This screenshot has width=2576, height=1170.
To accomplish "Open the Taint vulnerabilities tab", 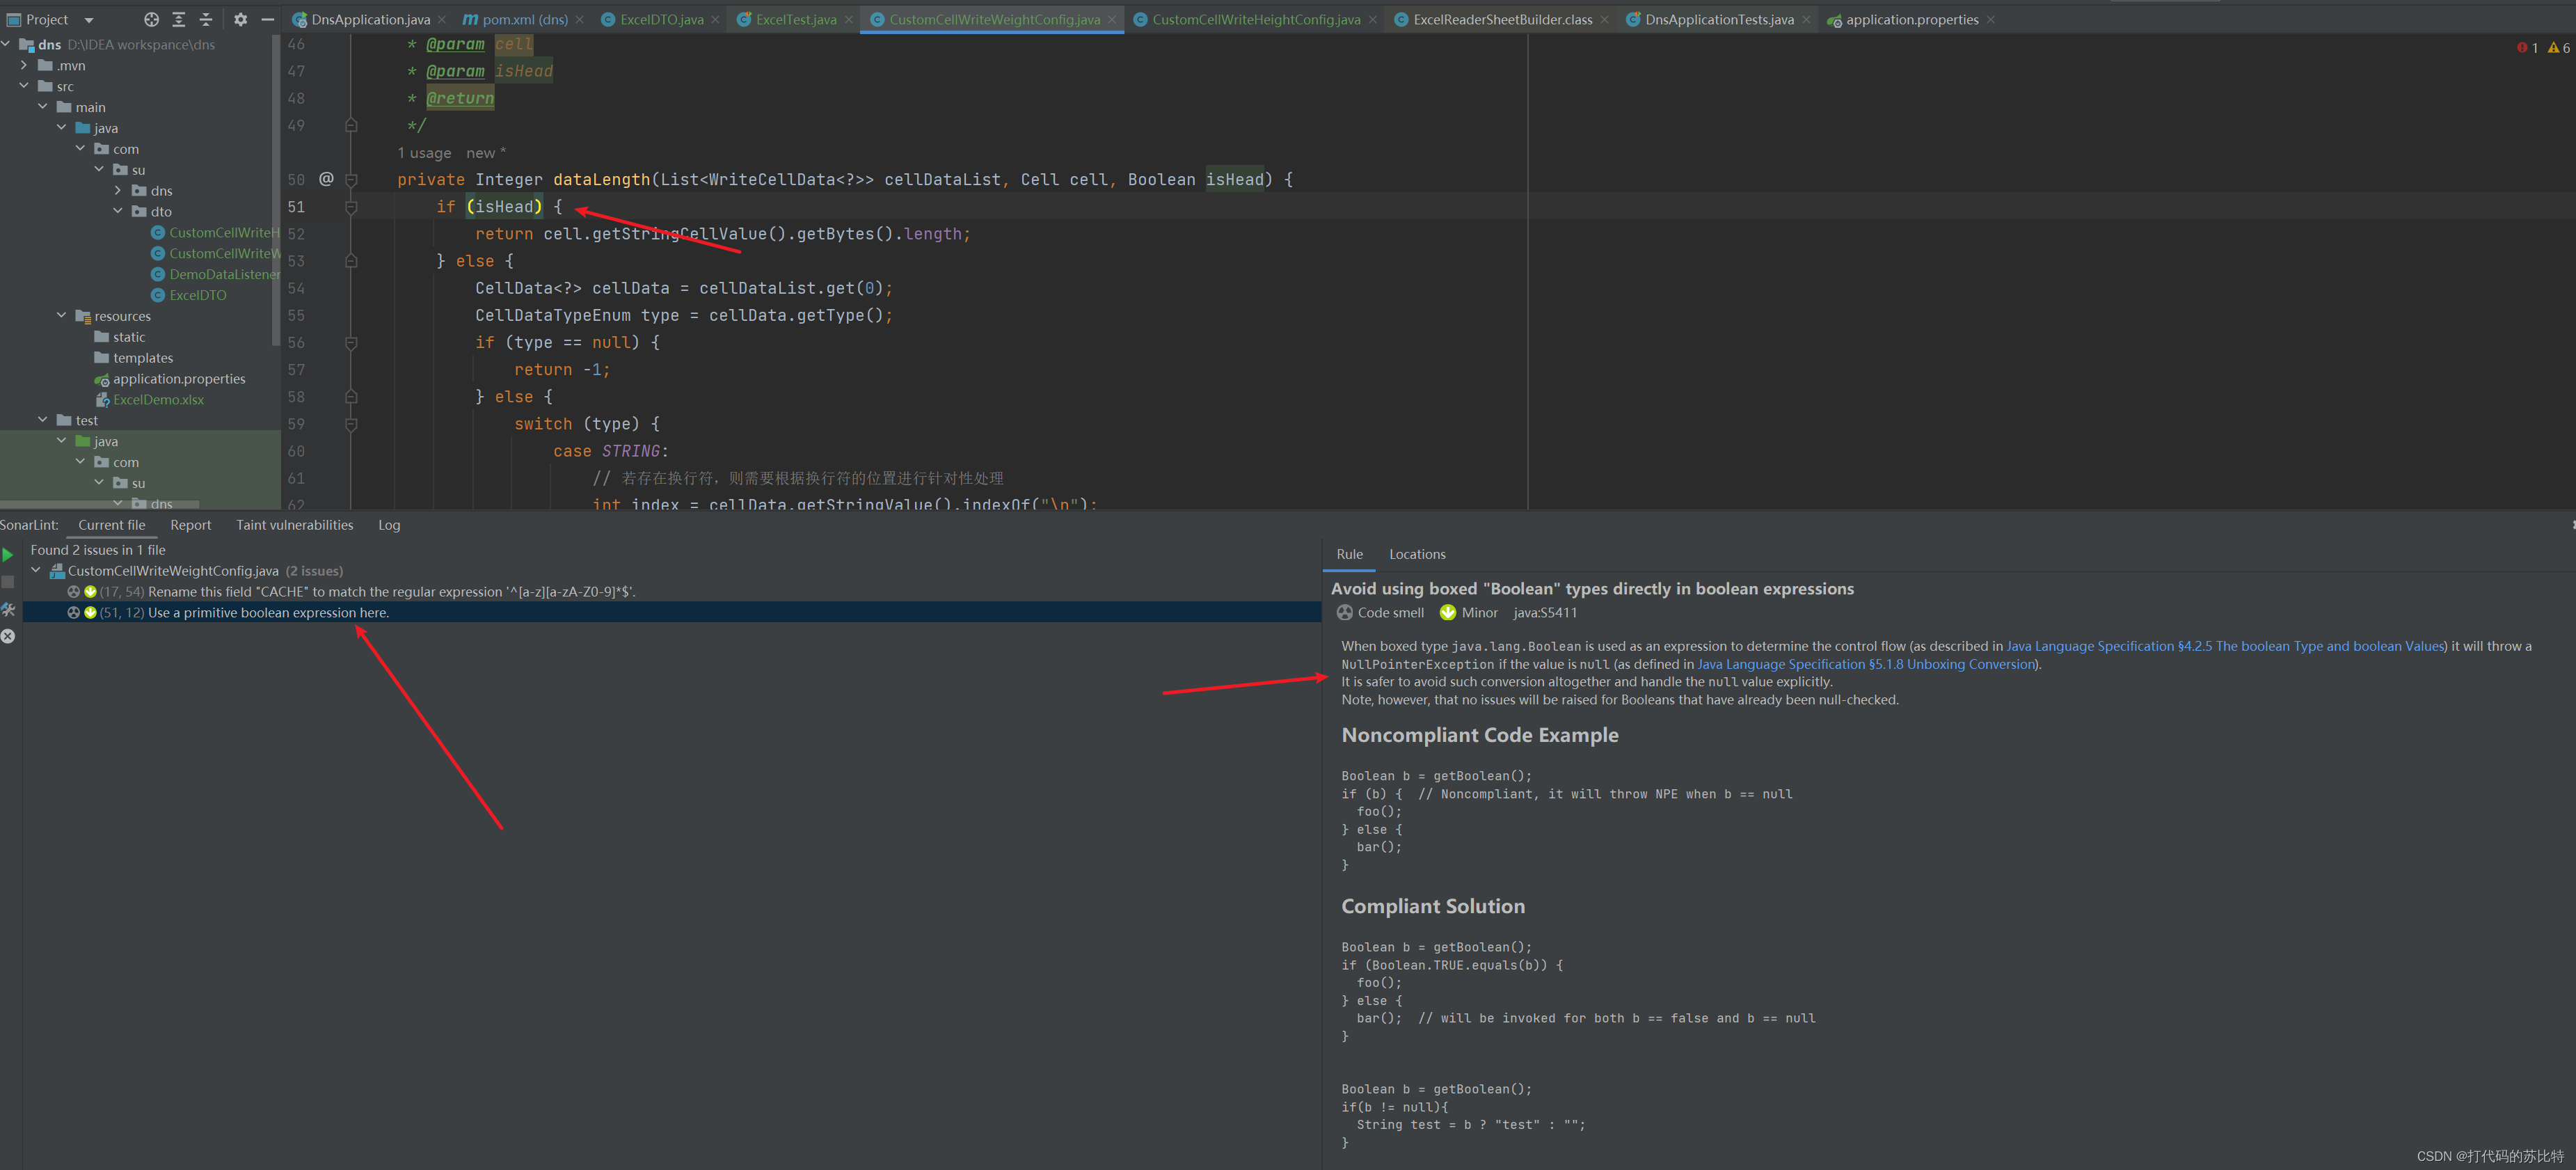I will [x=294, y=525].
